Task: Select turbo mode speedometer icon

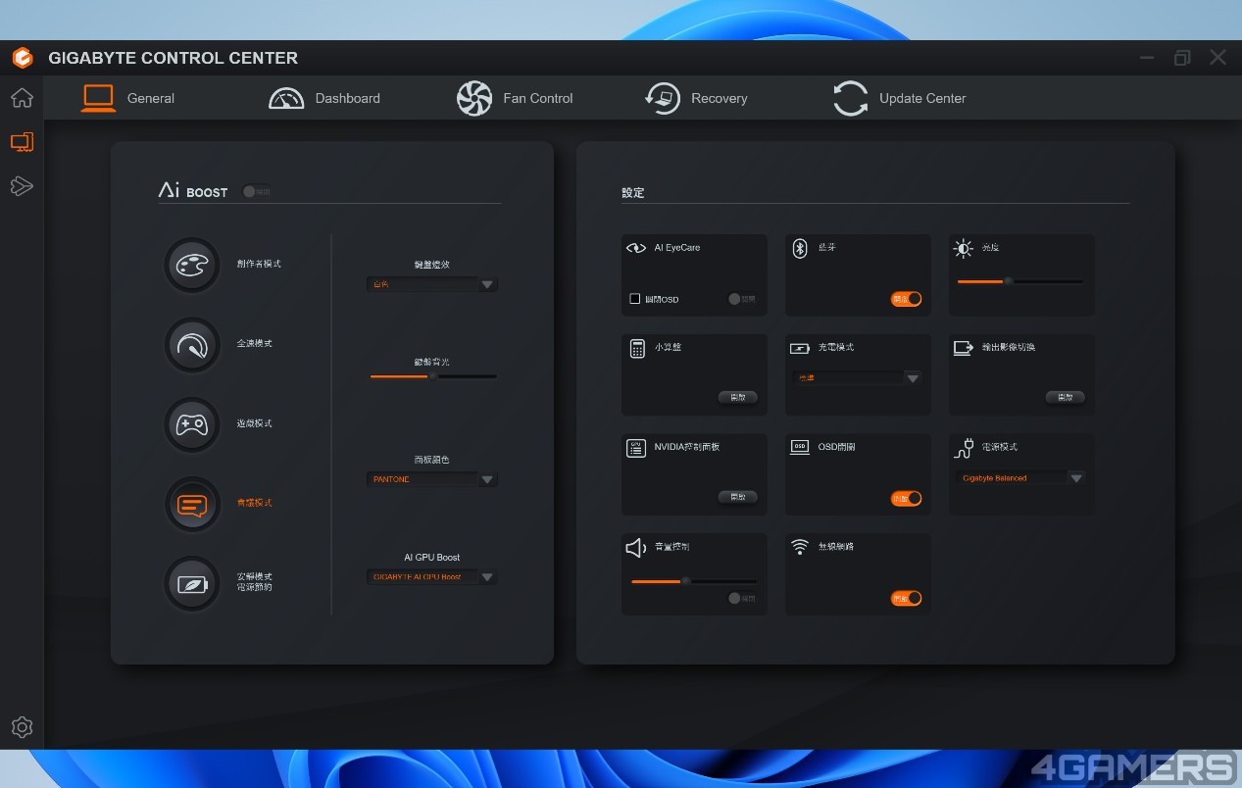Action: (x=192, y=344)
